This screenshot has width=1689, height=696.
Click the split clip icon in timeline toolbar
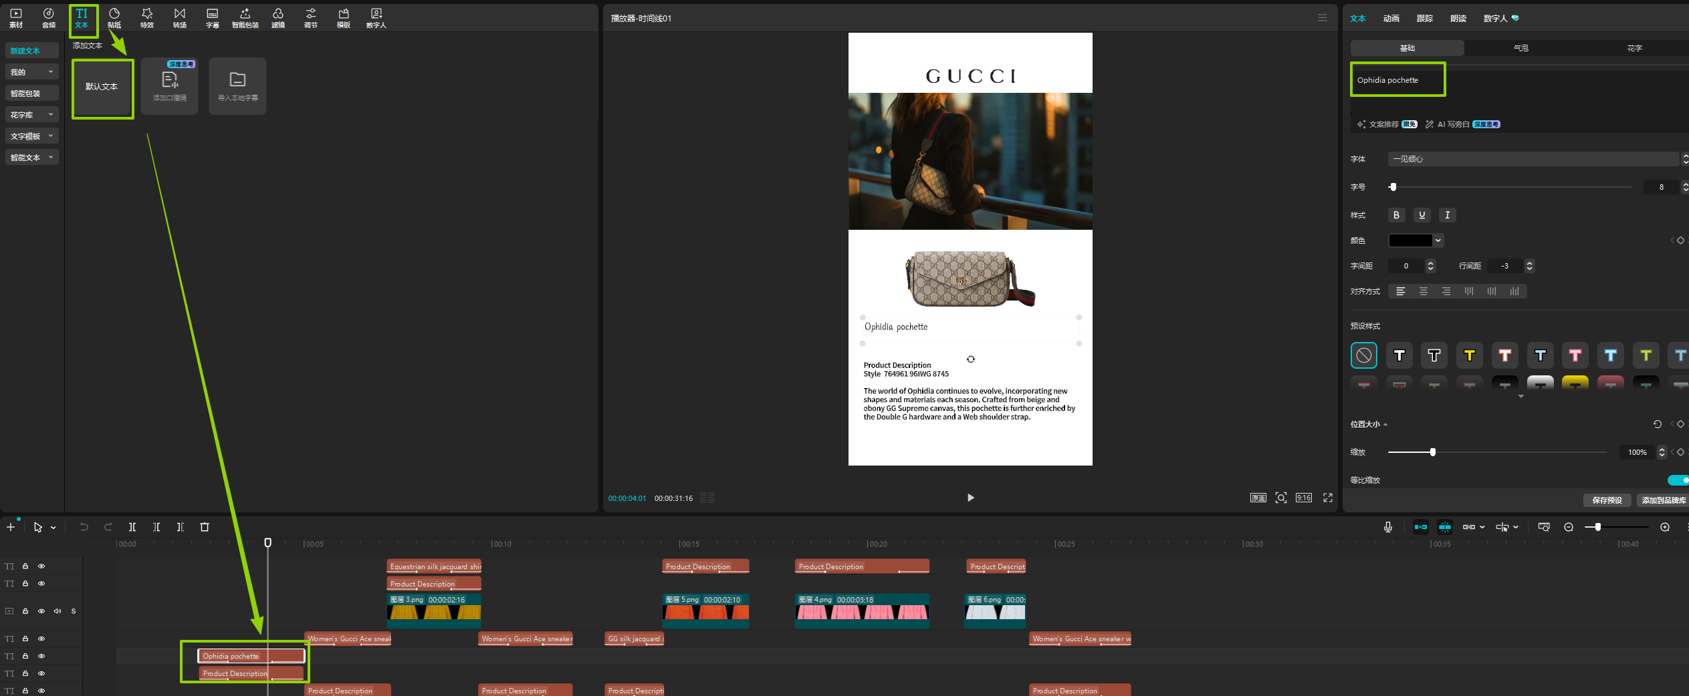132,527
